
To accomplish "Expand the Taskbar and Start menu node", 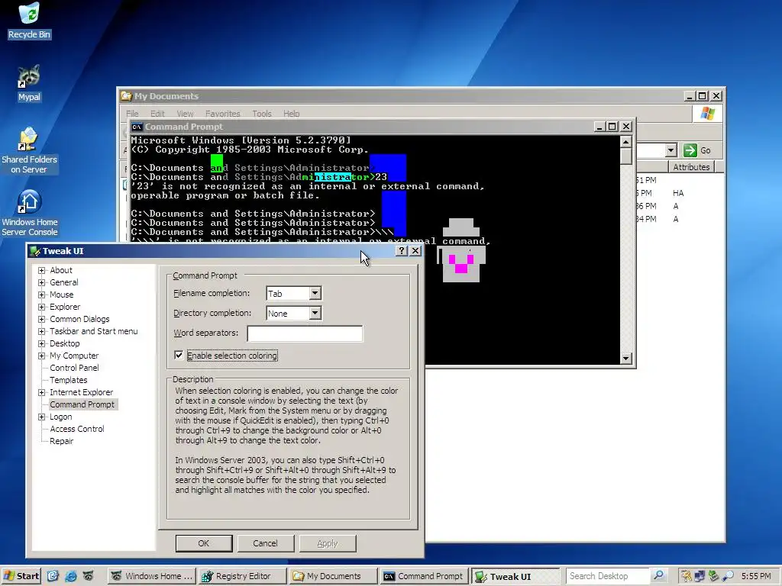I will pyautogui.click(x=42, y=331).
